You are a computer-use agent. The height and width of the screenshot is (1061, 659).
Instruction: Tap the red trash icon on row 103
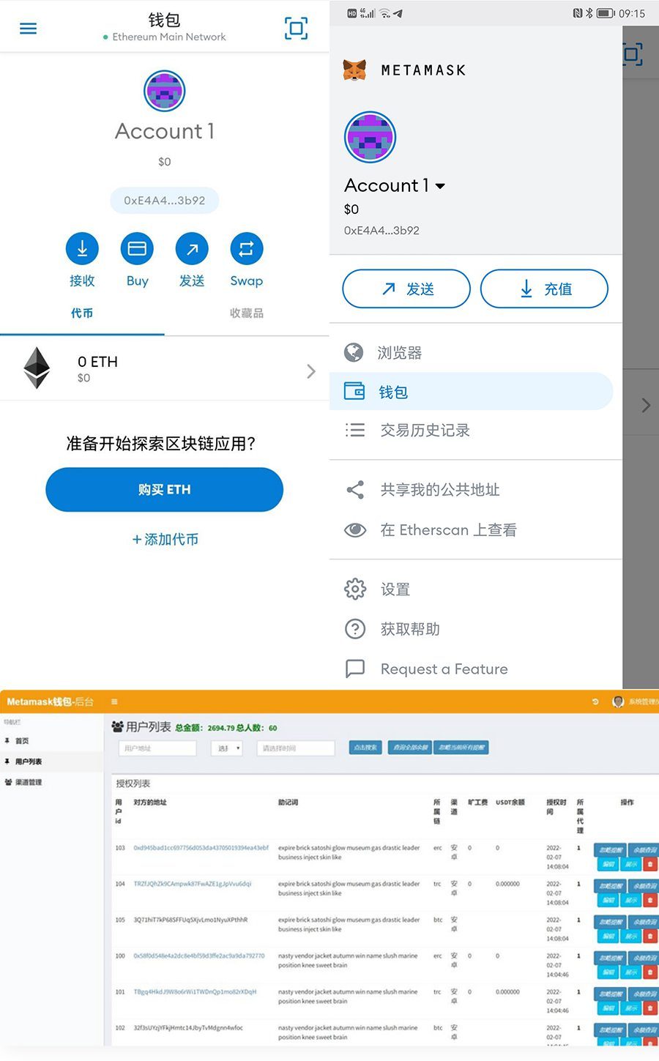coord(650,863)
